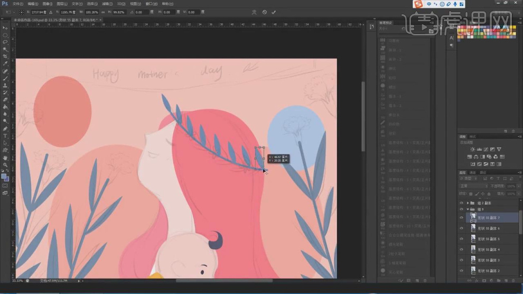
Task: Cancel the transform in options bar
Action: (x=265, y=12)
